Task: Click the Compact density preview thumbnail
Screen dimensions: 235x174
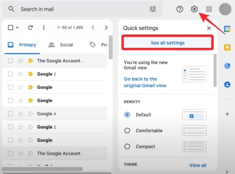Action: coord(194,146)
